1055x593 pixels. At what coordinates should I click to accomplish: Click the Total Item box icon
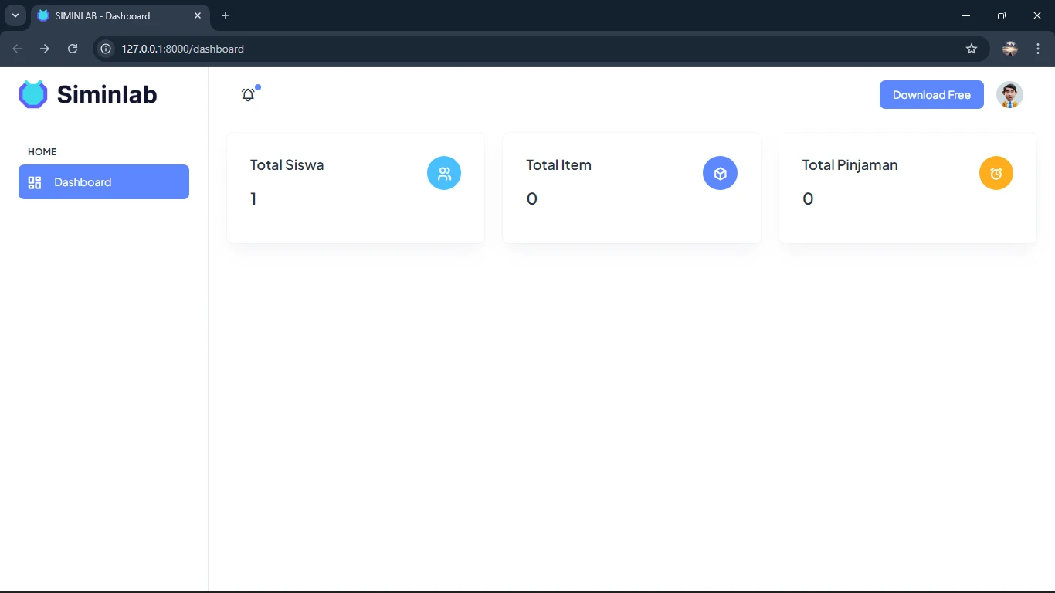pos(720,174)
